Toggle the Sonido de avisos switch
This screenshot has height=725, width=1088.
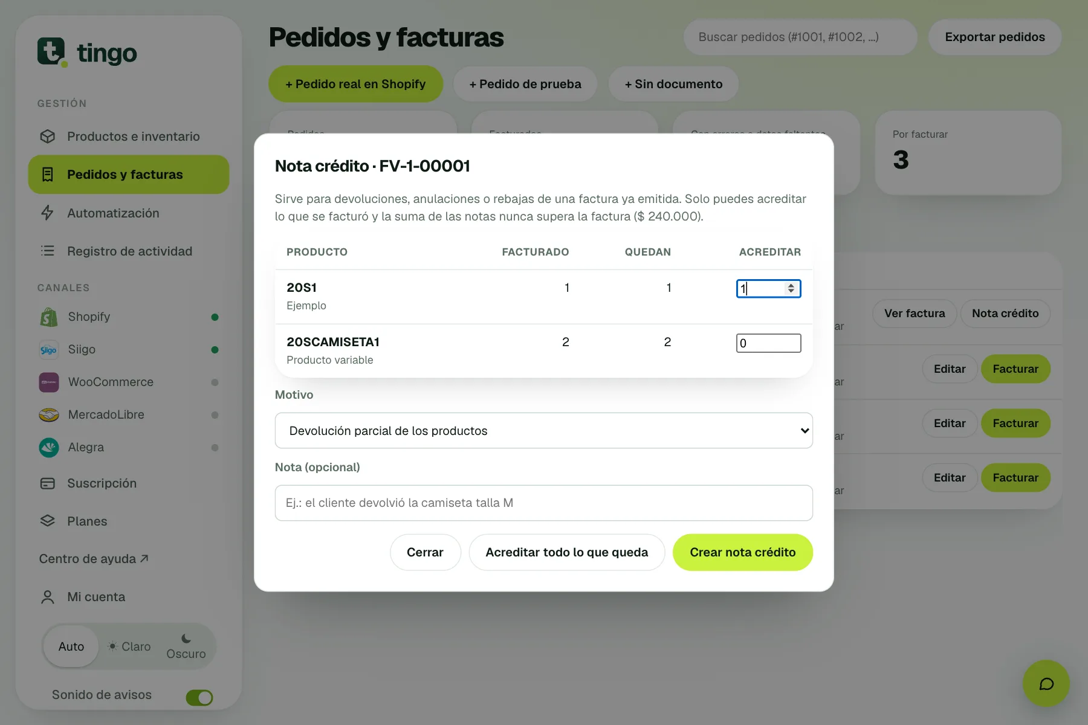[x=199, y=698]
